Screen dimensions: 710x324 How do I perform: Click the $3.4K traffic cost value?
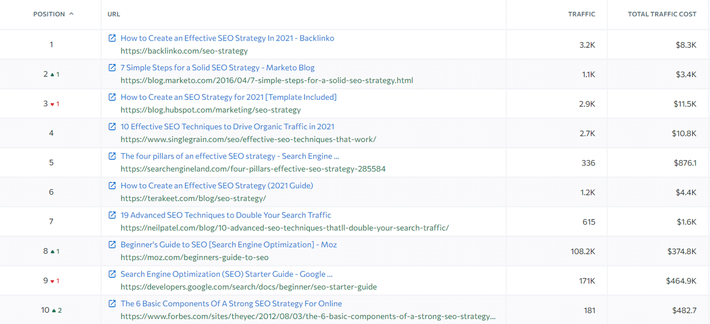coord(686,74)
